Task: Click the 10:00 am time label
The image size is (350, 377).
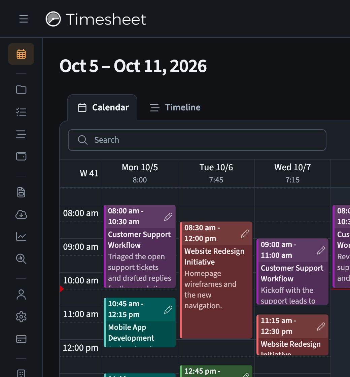Action: click(x=81, y=281)
